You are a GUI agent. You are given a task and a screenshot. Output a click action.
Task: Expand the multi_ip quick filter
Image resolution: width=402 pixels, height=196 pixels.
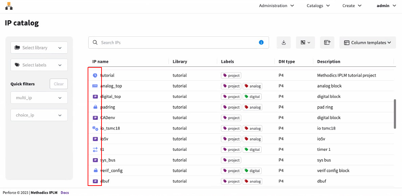[39, 98]
